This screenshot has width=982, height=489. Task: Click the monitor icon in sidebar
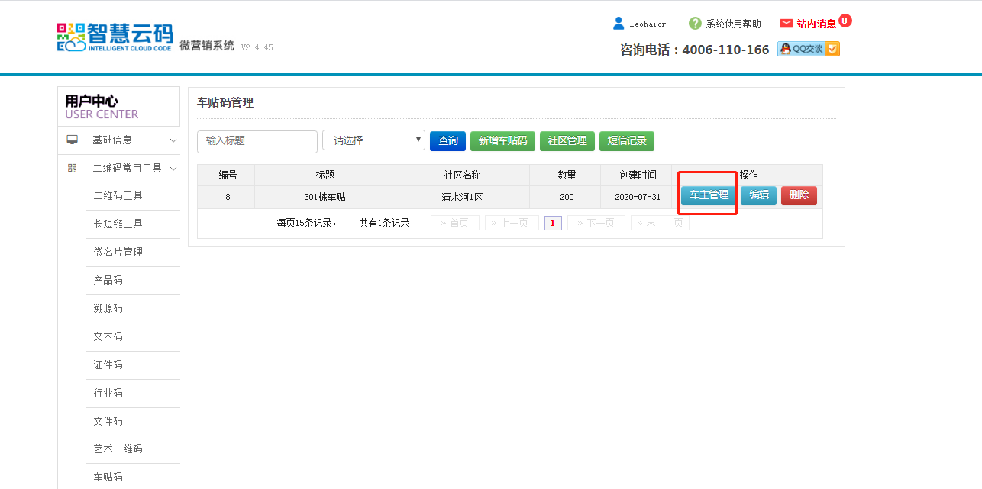72,140
